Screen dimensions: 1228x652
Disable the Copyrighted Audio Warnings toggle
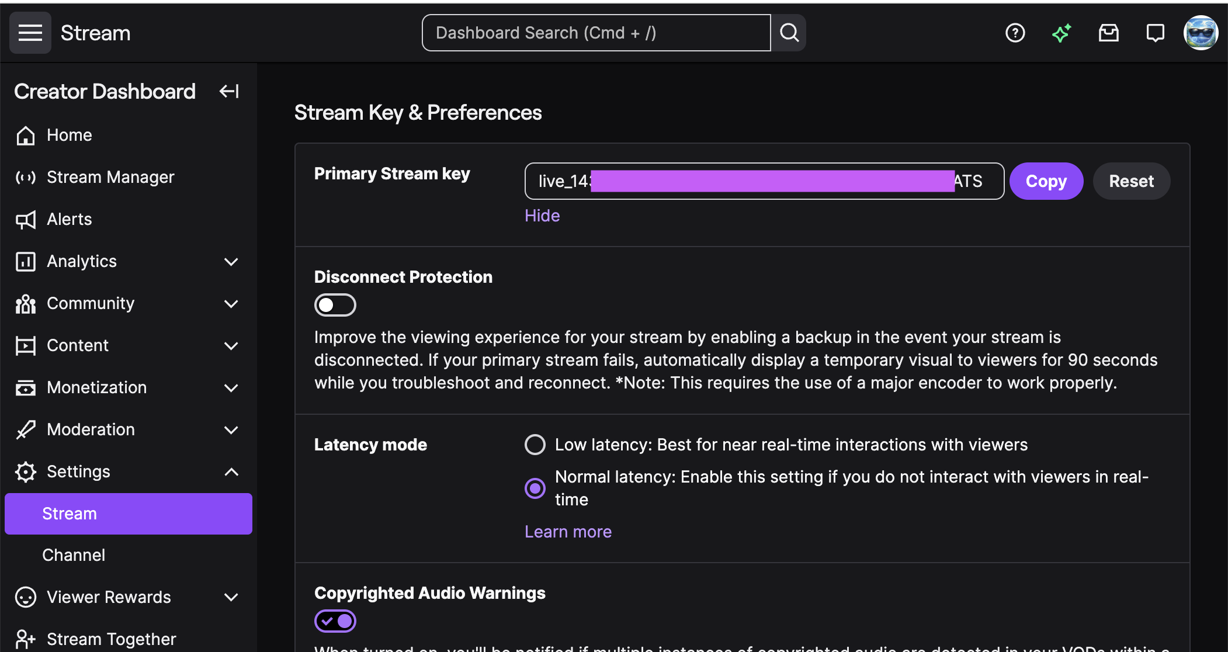click(x=335, y=621)
